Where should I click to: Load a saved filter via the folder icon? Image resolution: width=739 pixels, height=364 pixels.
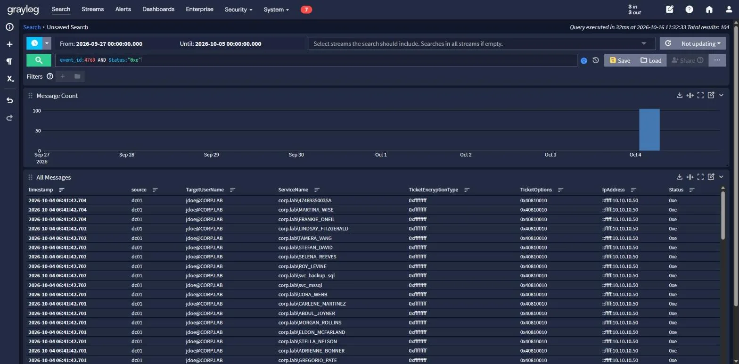pyautogui.click(x=77, y=76)
